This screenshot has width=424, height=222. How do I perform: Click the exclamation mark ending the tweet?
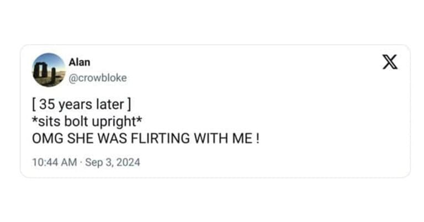coord(257,138)
